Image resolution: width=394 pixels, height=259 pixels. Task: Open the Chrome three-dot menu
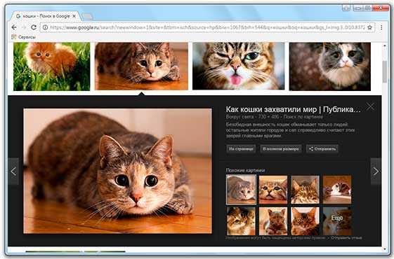pos(381,27)
